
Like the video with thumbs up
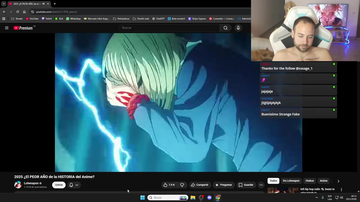click(x=169, y=185)
